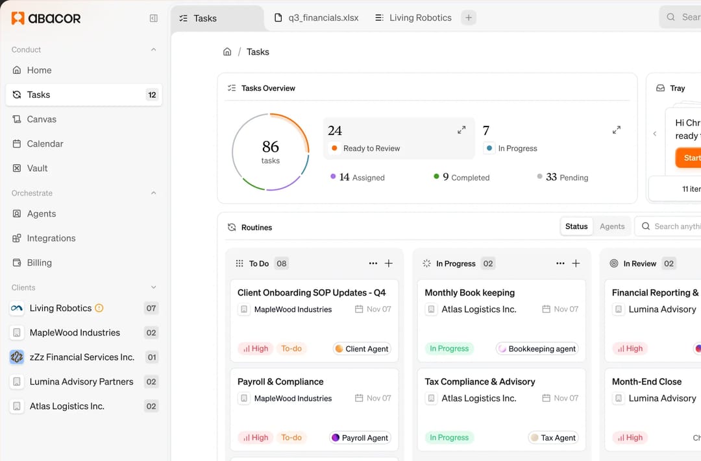Click the Tasks breadcrumb link

click(x=258, y=52)
